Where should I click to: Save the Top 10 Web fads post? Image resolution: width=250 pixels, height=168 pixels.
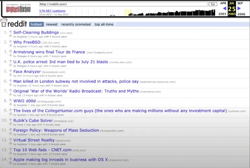(x=64, y=154)
